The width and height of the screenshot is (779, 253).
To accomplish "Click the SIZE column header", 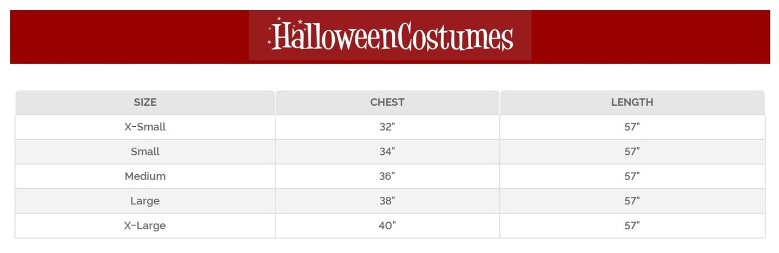I will pyautogui.click(x=145, y=102).
